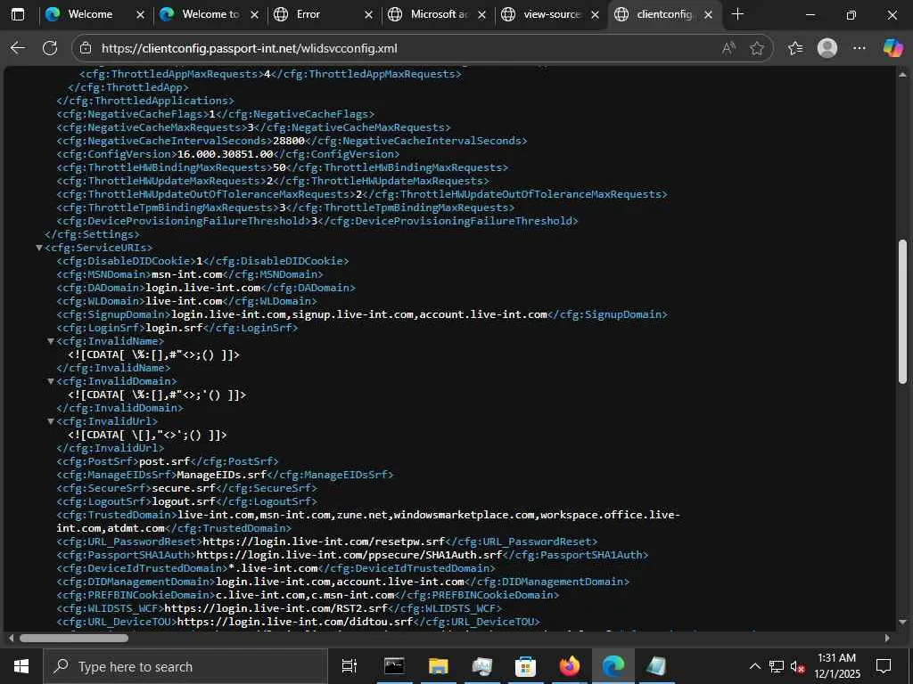Add this page to favorites star
The image size is (913, 684).
click(x=757, y=48)
